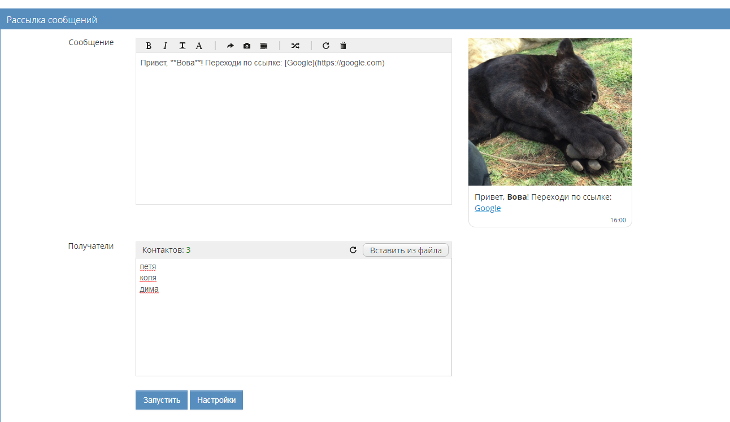The height and width of the screenshot is (422, 730).
Task: Click the letter A font icon
Action: (199, 46)
